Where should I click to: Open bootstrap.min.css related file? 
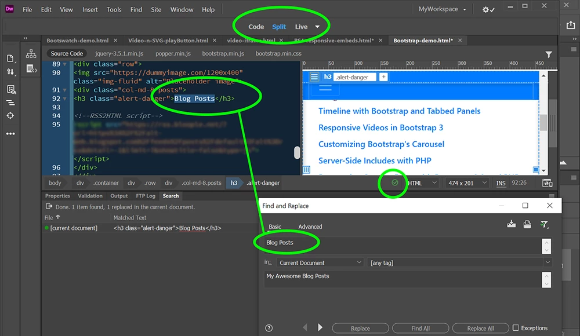click(278, 53)
